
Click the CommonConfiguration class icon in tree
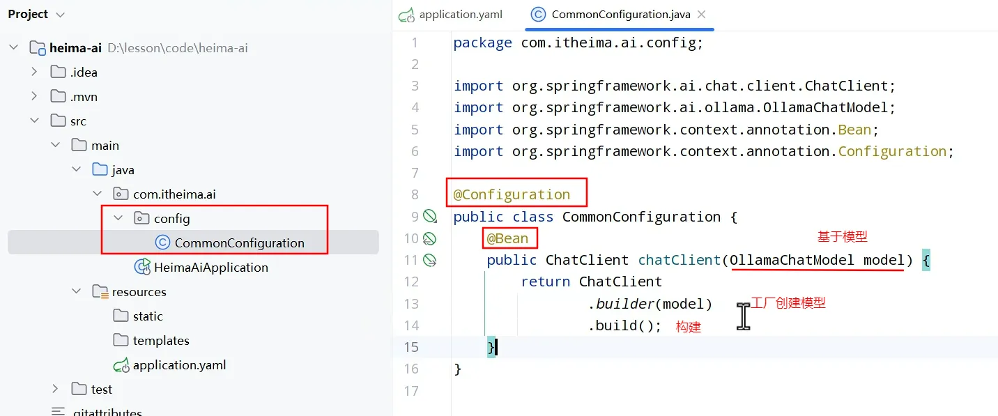162,242
